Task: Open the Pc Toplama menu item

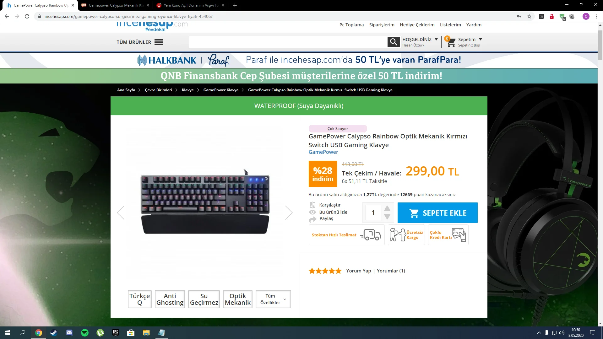Action: click(351, 25)
